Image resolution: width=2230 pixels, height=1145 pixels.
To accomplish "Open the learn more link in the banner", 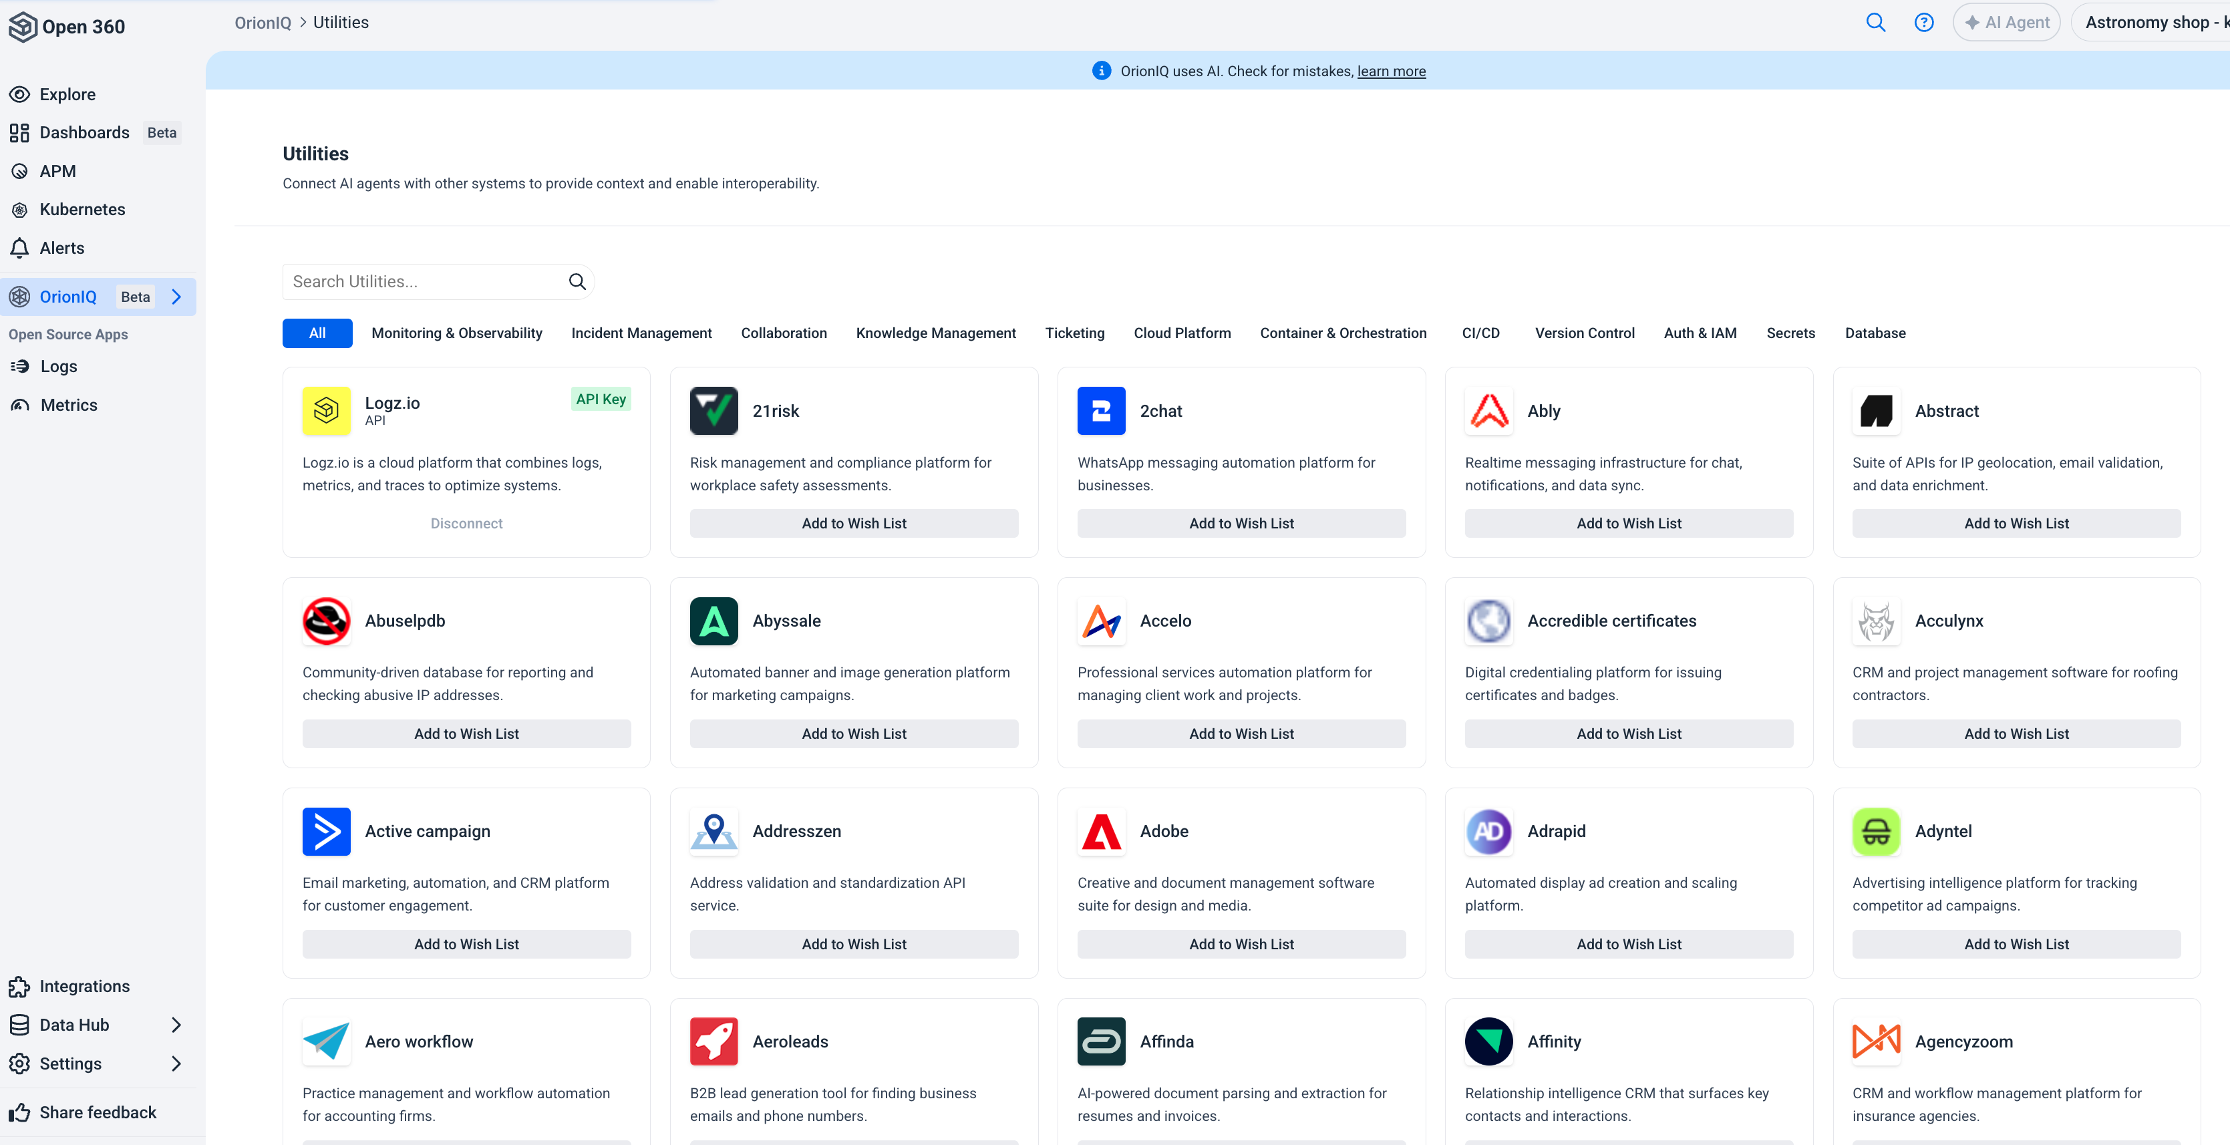I will pyautogui.click(x=1390, y=71).
